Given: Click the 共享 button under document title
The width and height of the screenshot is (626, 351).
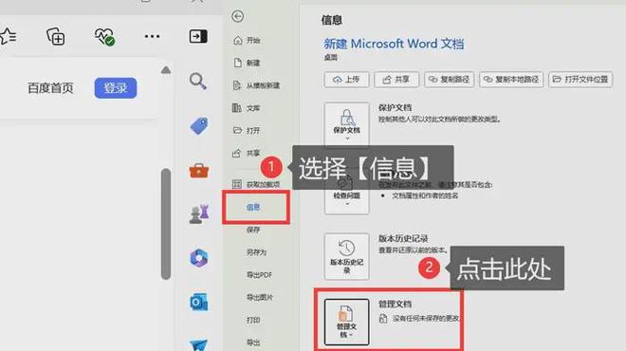Looking at the screenshot, I should (396, 80).
